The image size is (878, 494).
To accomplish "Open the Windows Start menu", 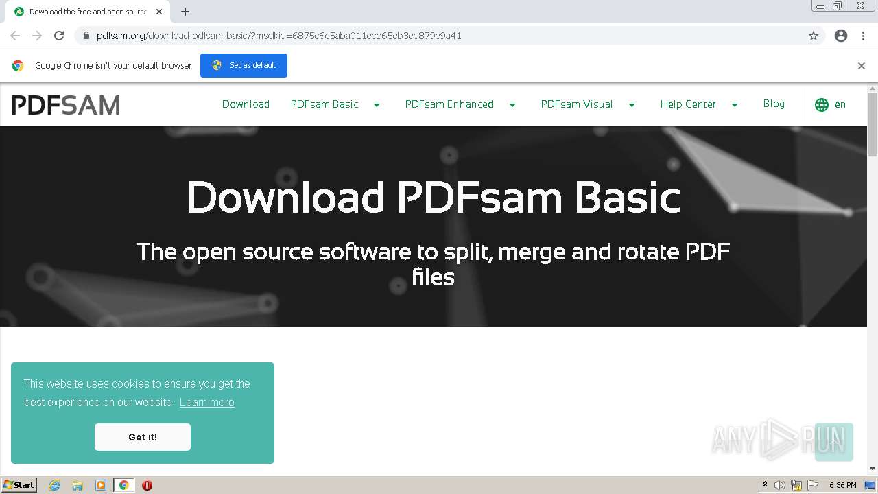I will (x=19, y=485).
